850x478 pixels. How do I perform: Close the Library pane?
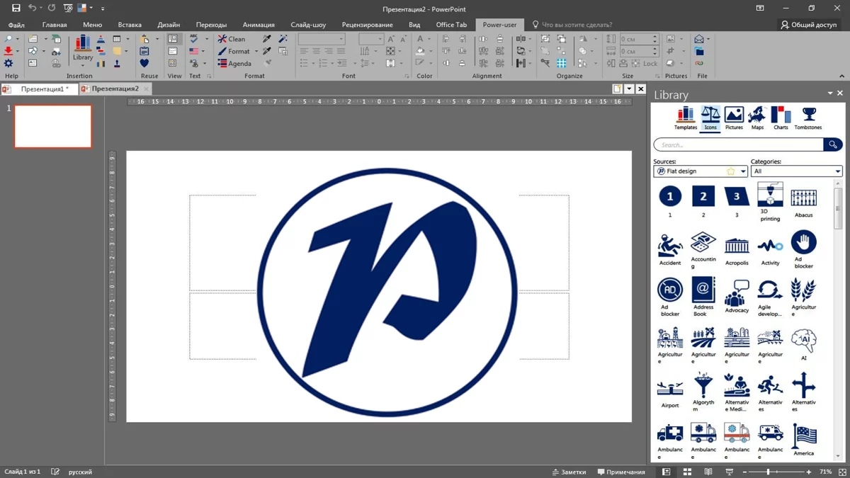[x=840, y=93]
